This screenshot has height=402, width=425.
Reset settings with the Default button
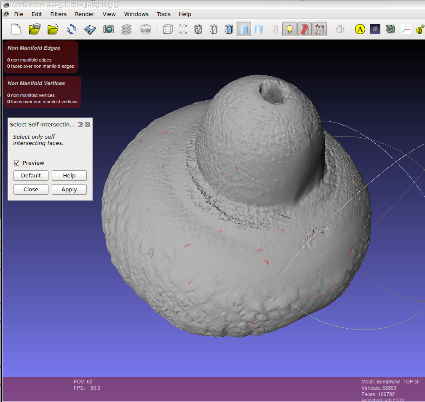tap(30, 175)
